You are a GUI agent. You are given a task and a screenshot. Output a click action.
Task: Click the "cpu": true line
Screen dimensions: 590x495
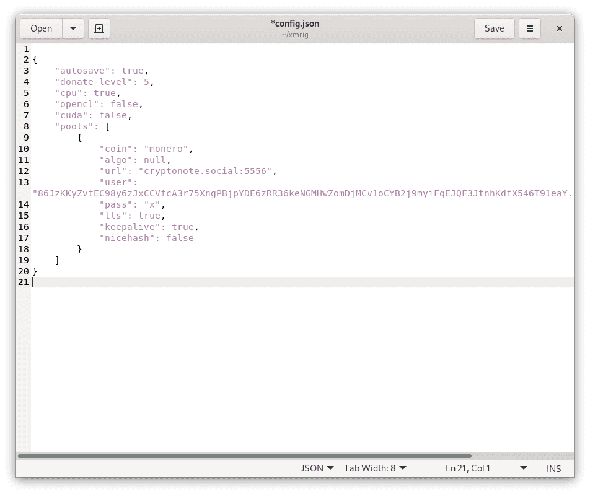coord(87,93)
